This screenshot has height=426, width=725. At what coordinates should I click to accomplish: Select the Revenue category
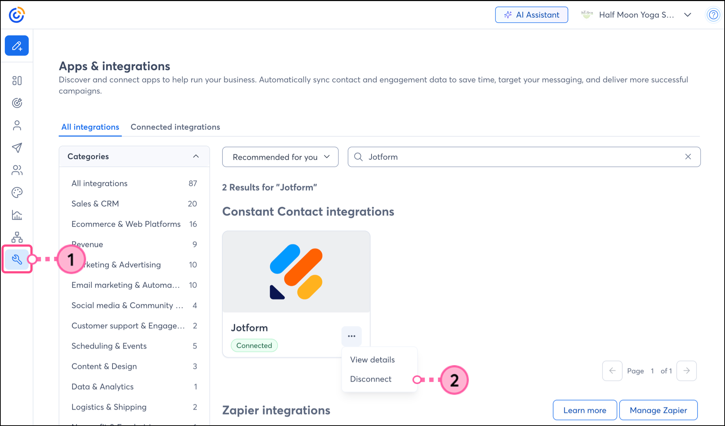click(x=134, y=244)
